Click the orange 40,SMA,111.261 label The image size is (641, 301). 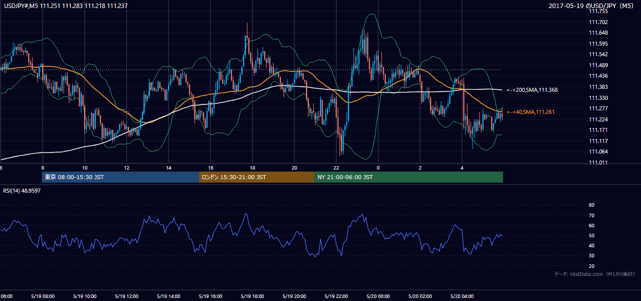click(x=531, y=112)
